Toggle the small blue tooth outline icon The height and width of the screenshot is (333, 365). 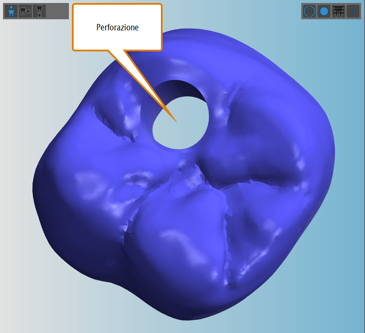click(353, 11)
